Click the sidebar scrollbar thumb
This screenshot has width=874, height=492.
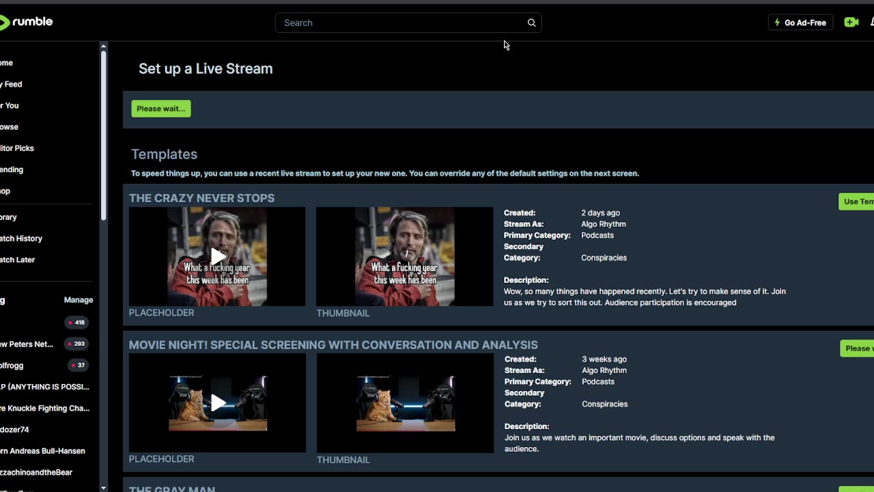tap(103, 135)
